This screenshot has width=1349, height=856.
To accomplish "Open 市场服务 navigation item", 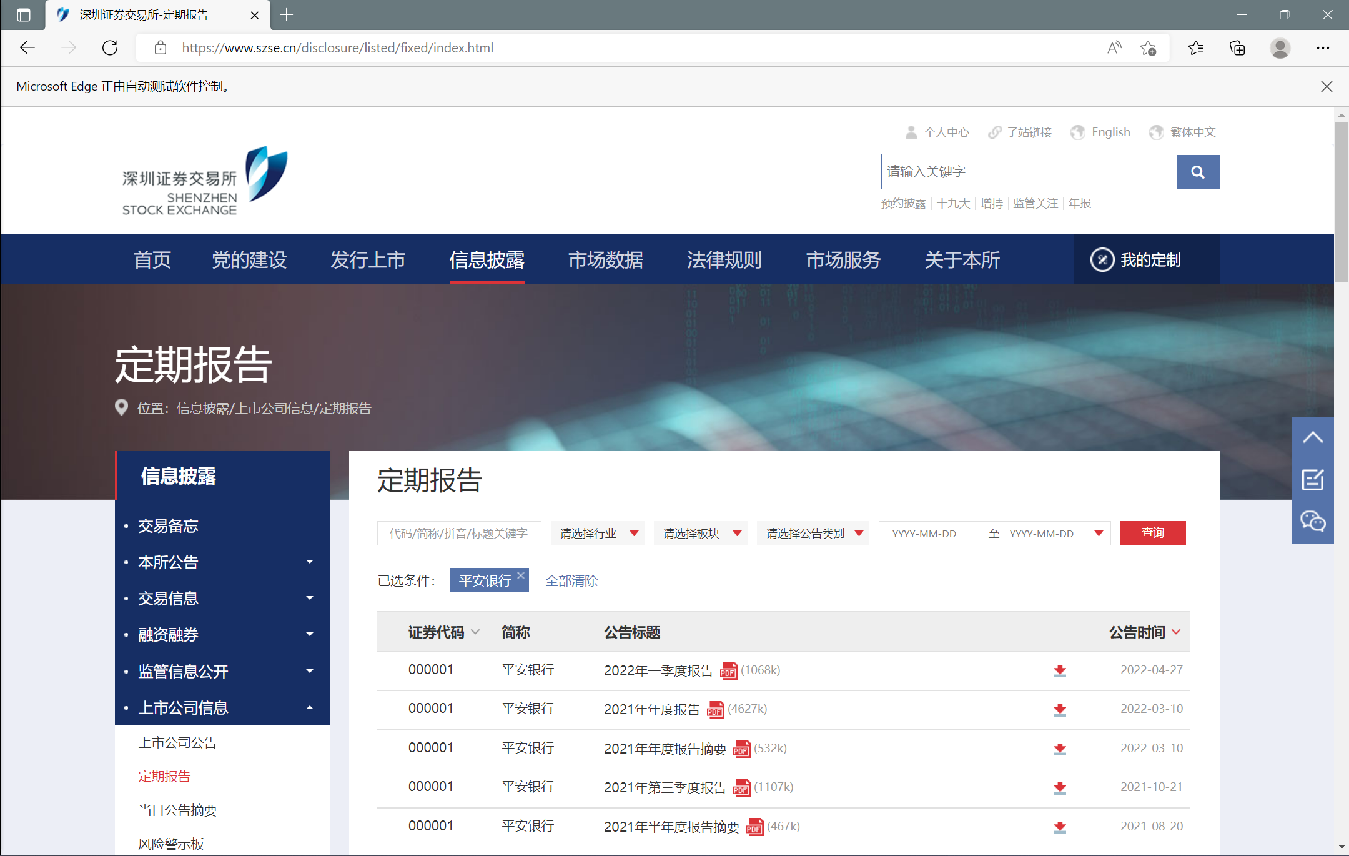I will pos(843,260).
